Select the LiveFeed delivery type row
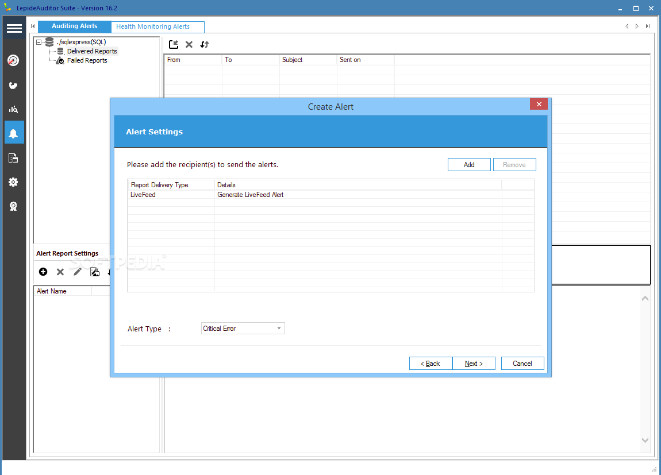 click(331, 195)
